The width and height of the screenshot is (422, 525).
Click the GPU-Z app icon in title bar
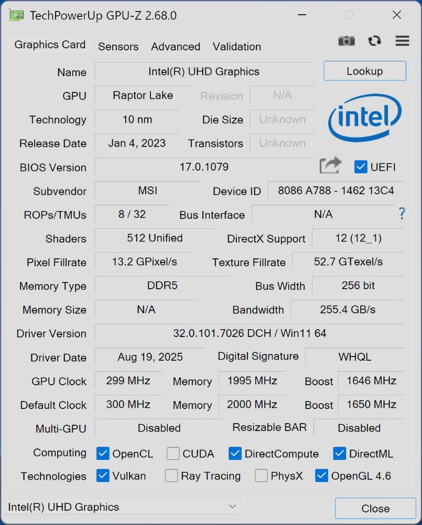(x=16, y=15)
